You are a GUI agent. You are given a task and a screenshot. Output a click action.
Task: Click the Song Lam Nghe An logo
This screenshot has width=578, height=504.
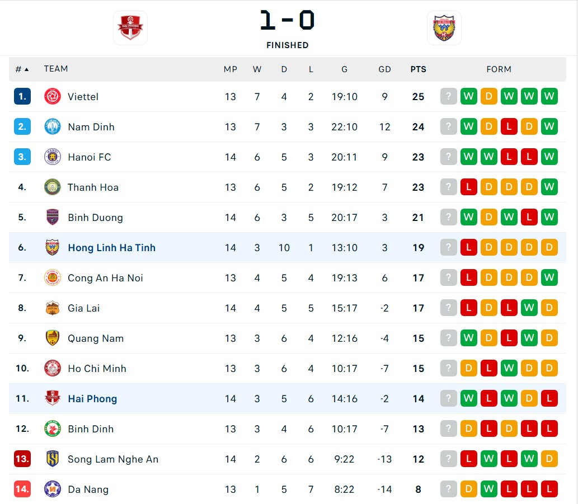pos(53,459)
